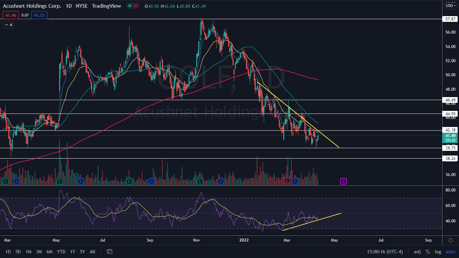Image resolution: width=459 pixels, height=258 pixels.
Task: Click the 46.49 horizontal line price label
Action: (x=450, y=100)
